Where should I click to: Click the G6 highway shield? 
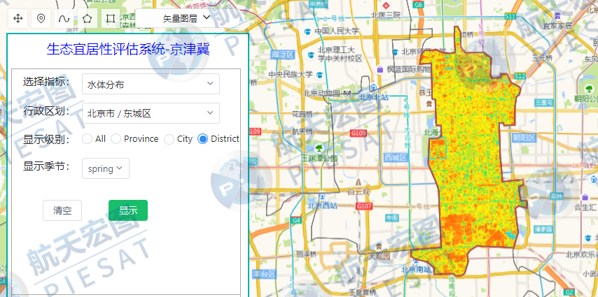pos(419,5)
